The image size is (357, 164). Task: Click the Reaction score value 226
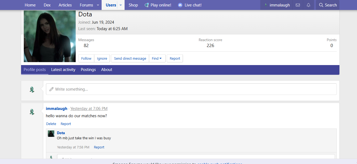(210, 46)
